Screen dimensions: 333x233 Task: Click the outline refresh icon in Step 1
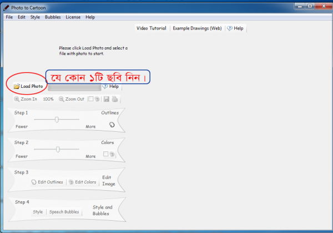[x=112, y=125]
